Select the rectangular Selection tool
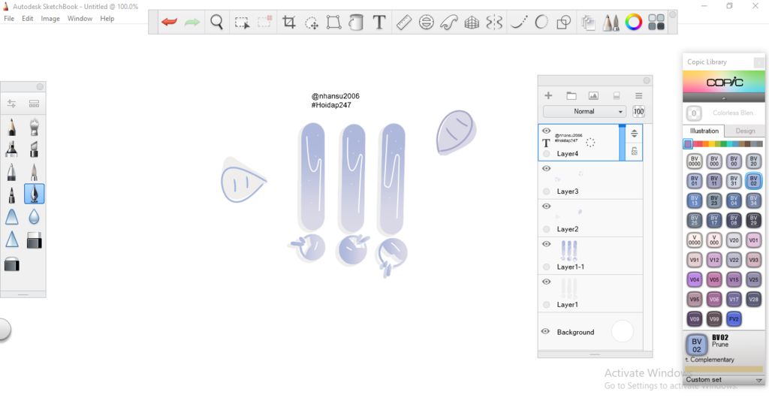This screenshot has width=769, height=410. pyautogui.click(x=242, y=22)
